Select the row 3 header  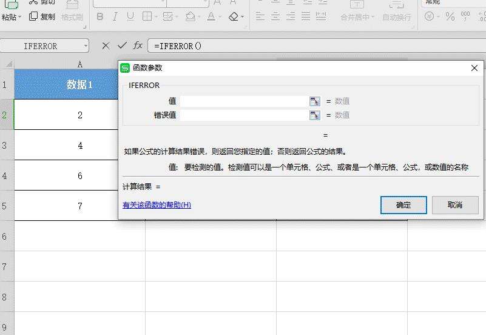(7, 145)
